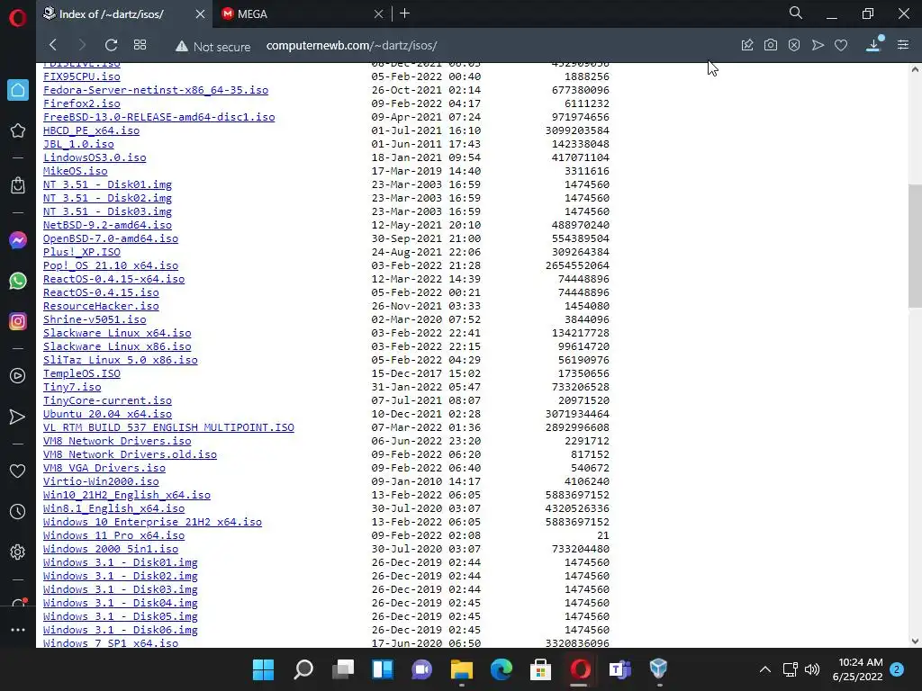Screen dimensions: 922x691
Task: Send page to My Flow toolbar icon
Action: (818, 45)
